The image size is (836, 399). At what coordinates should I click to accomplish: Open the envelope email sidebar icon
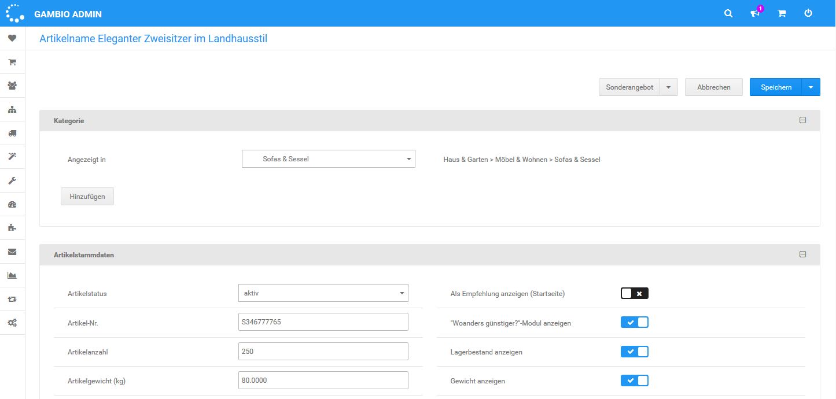[x=12, y=252]
